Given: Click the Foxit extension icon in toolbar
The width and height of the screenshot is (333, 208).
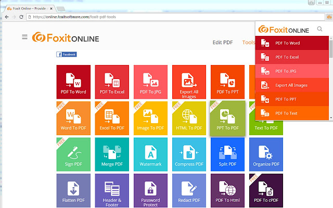Looking at the screenshot, I should point(329,17).
